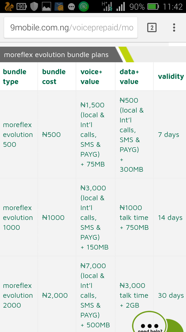Tap the battery indicator in status bar
The image size is (186, 332).
click(153, 6)
